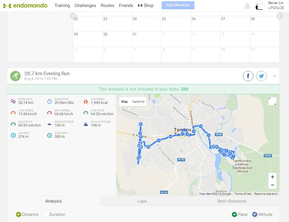This screenshot has width=289, height=222.
Task: Click the Edit link in stats notice
Action: click(x=185, y=89)
